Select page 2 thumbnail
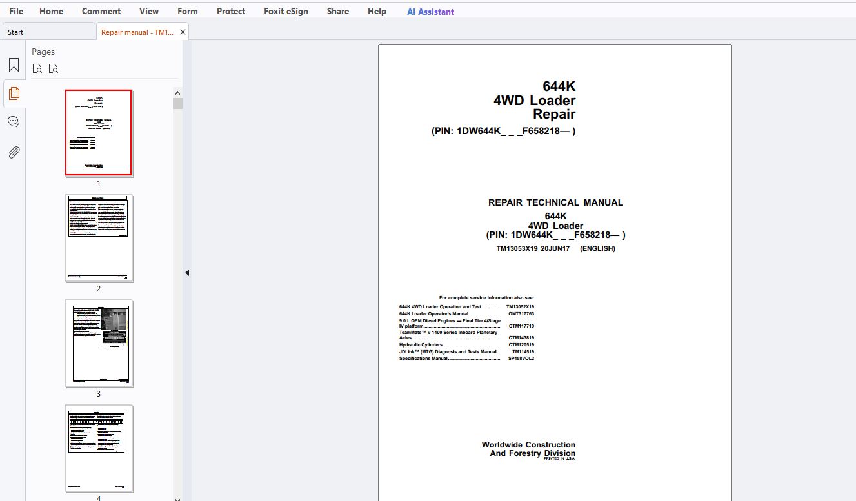This screenshot has width=856, height=501. click(x=99, y=238)
